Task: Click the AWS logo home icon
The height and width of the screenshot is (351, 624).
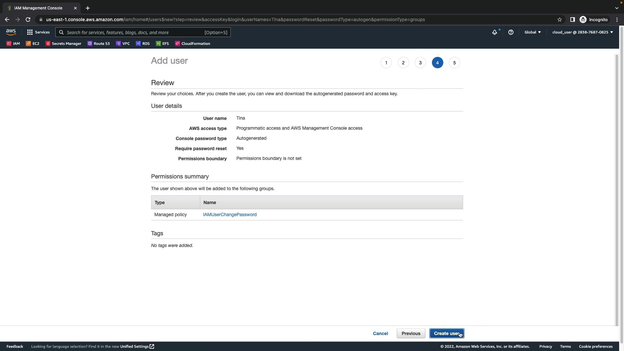Action: point(11,32)
